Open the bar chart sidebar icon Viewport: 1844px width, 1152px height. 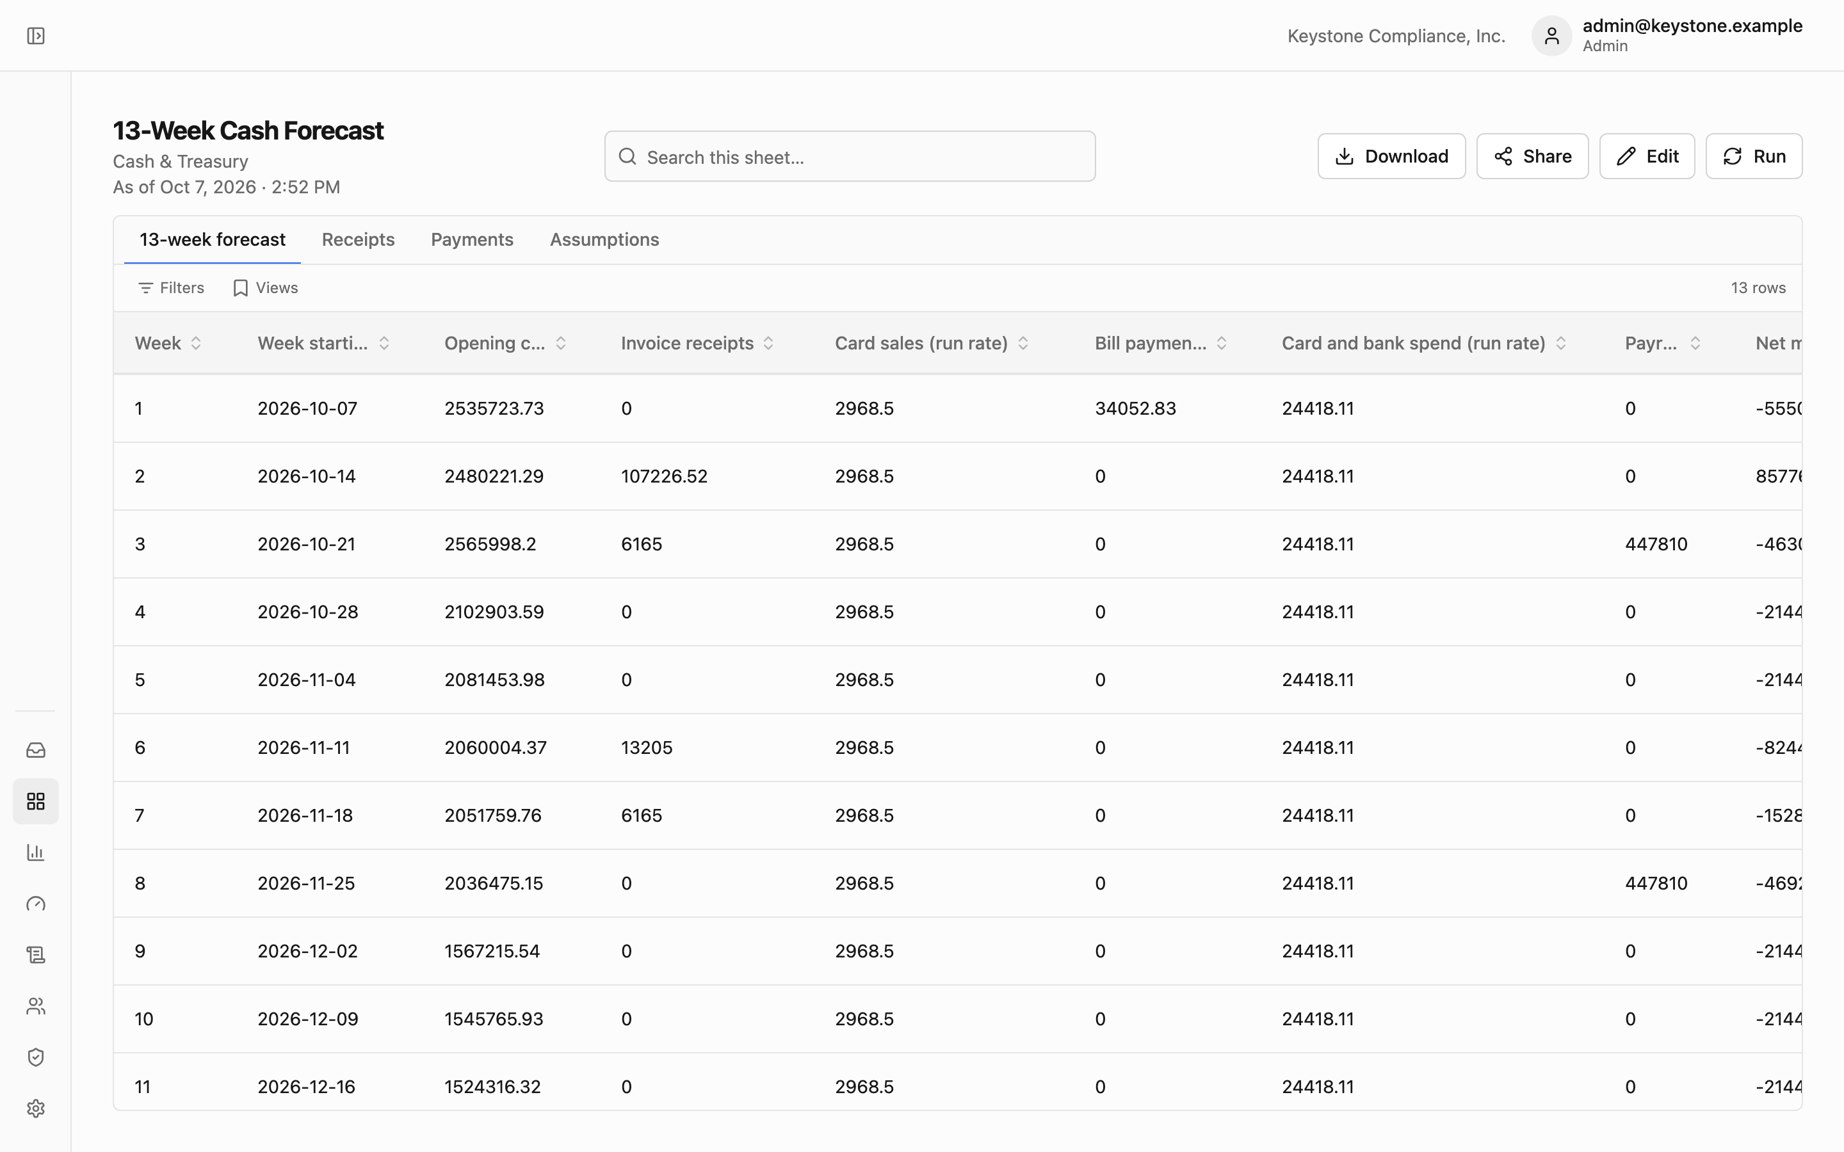click(36, 852)
